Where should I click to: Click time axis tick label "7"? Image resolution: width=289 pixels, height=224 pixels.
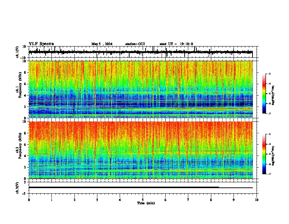click(188, 200)
